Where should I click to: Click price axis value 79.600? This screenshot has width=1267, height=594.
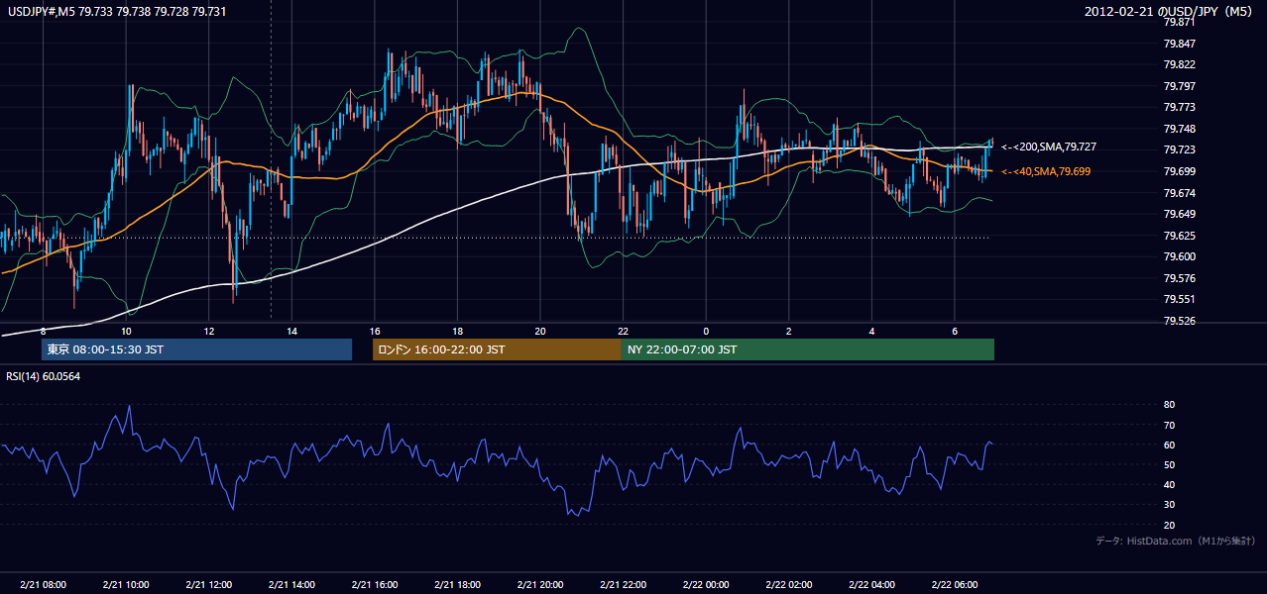coord(1180,256)
